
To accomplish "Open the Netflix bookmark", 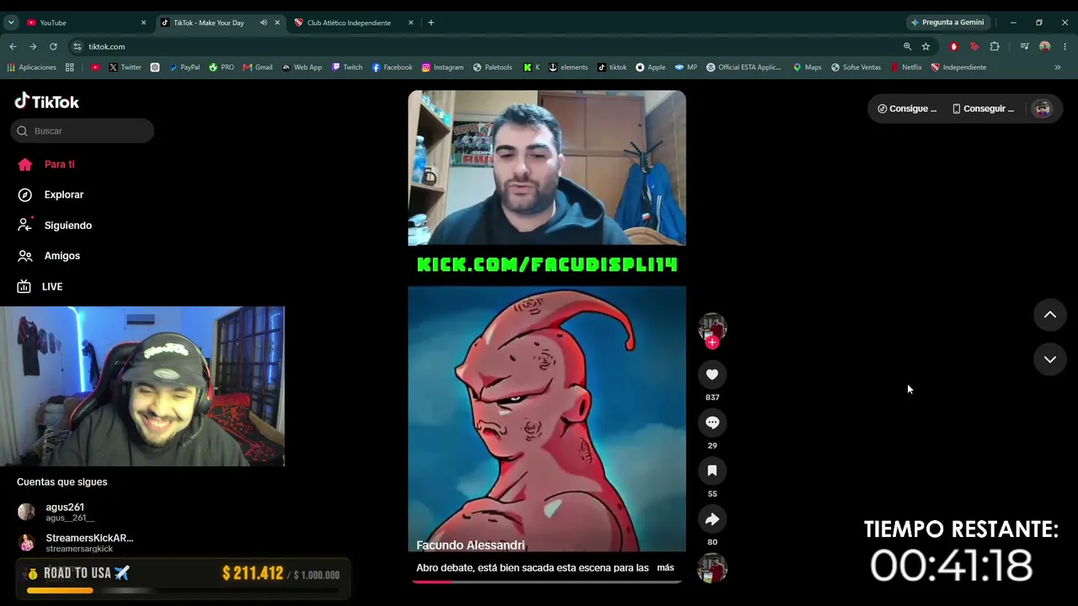I will (906, 67).
